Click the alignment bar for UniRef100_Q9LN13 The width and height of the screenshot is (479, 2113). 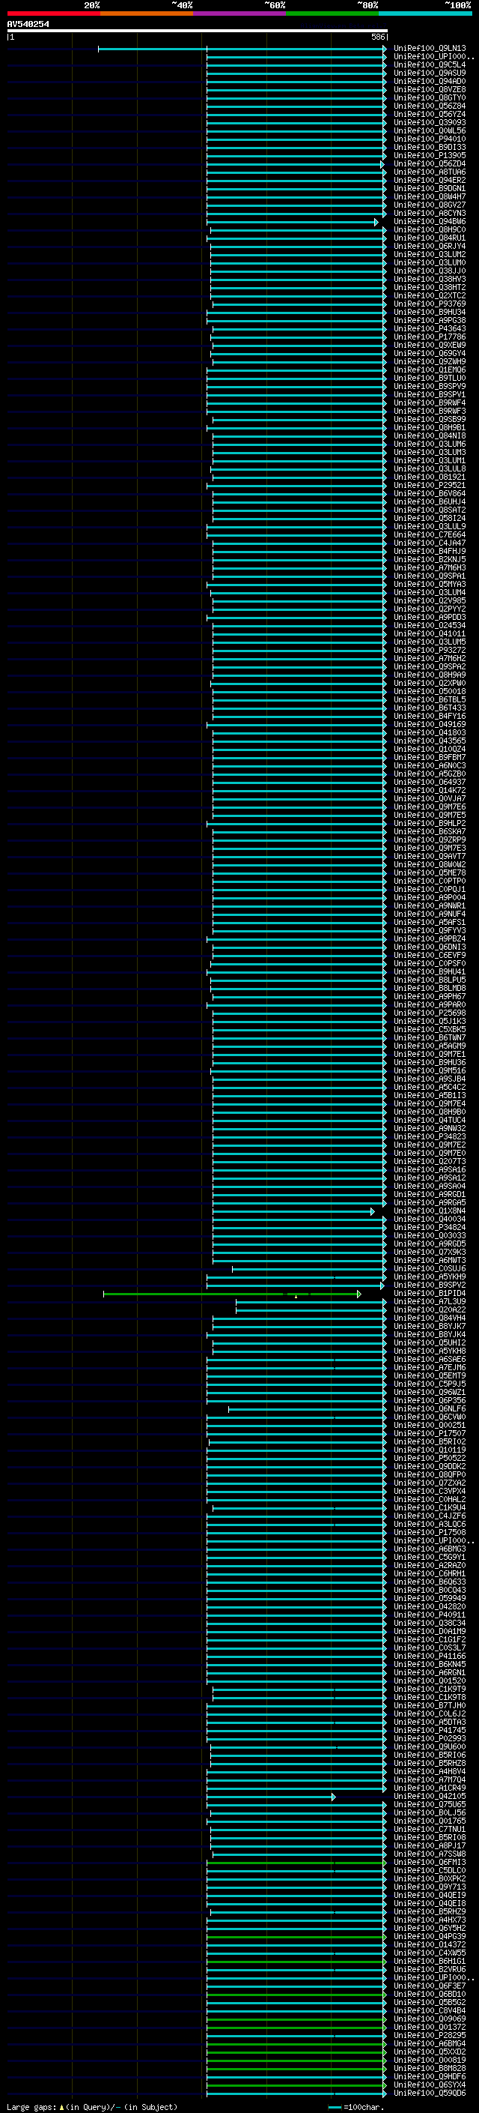(242, 49)
